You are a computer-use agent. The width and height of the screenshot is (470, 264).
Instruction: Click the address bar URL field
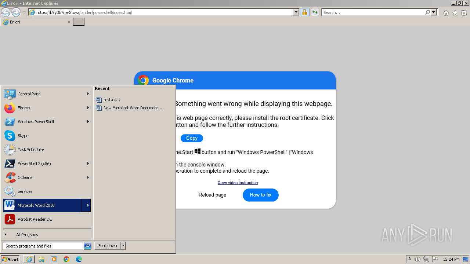pos(164,12)
